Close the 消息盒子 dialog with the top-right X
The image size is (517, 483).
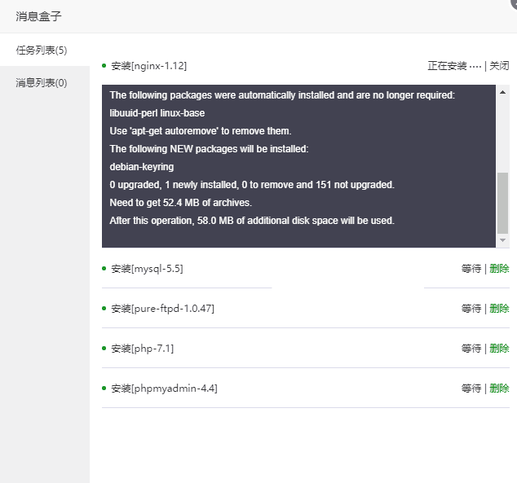pyautogui.click(x=513, y=3)
